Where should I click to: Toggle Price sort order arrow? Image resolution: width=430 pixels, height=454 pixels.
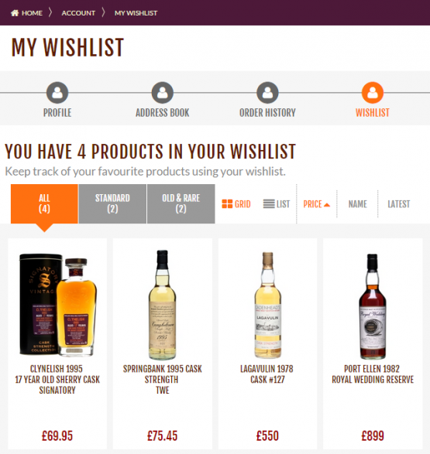[327, 205]
